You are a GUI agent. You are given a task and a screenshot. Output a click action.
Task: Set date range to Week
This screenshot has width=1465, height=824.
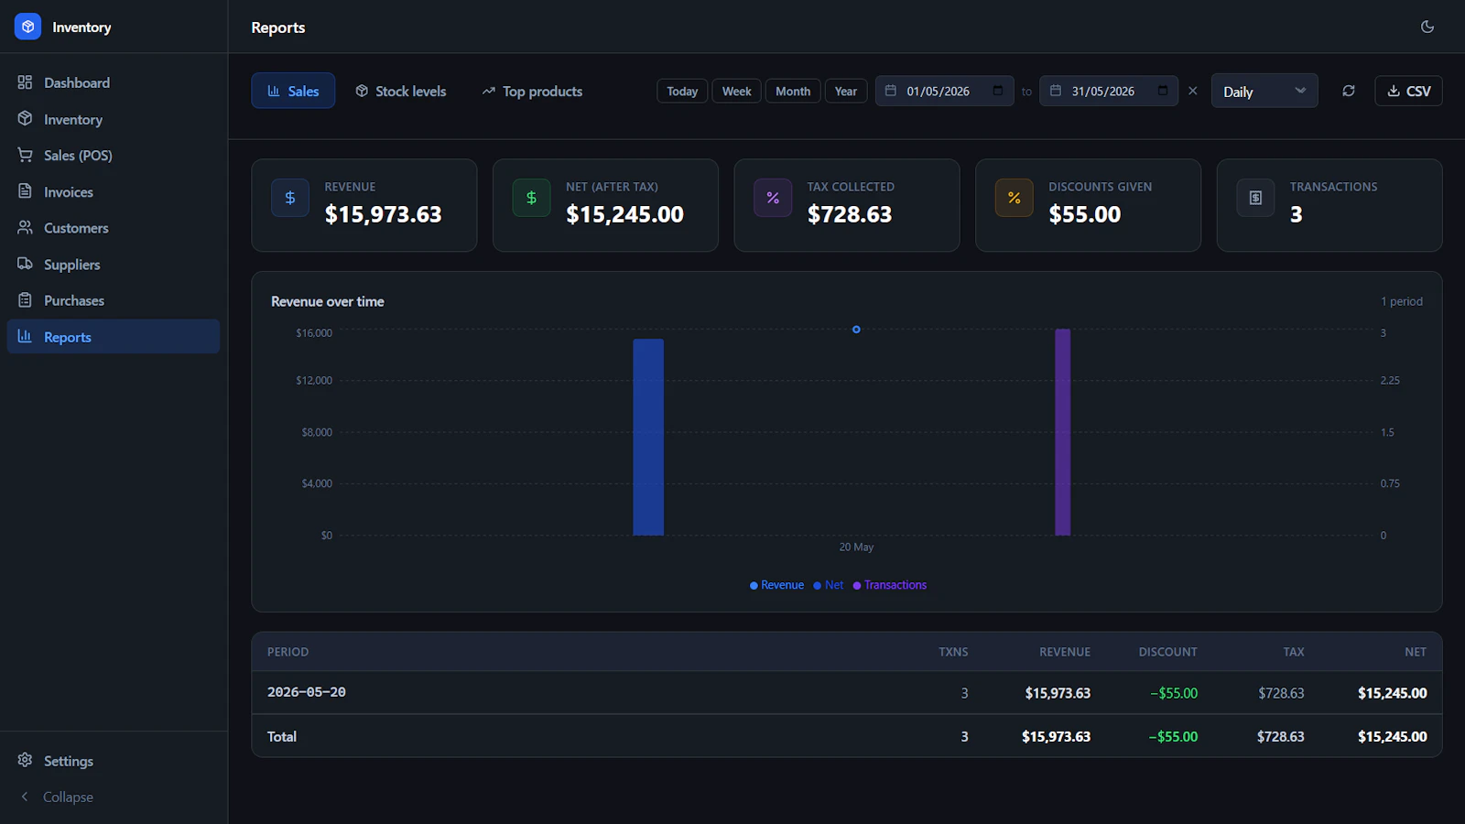[736, 91]
